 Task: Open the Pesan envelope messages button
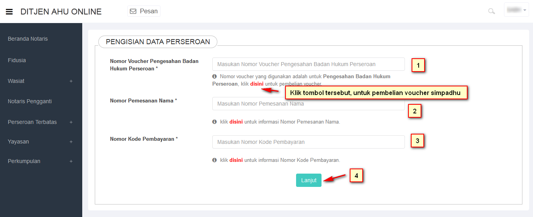(x=144, y=11)
